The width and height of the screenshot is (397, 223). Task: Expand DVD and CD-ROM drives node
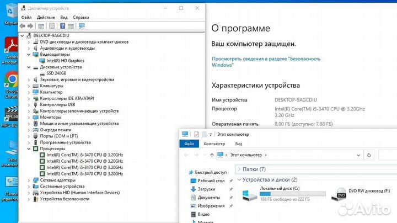[x=29, y=42]
